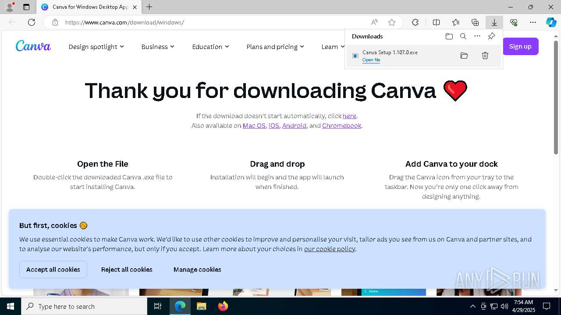
Task: Open Android download link
Action: [294, 126]
